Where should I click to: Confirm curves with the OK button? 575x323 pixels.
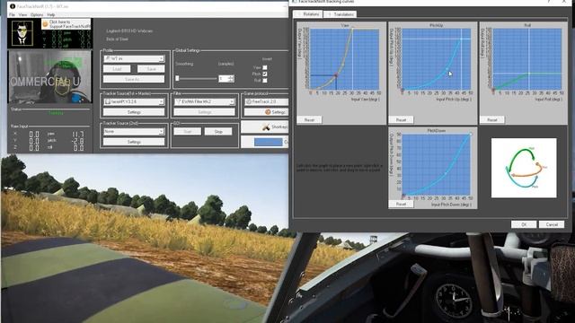[x=524, y=224]
